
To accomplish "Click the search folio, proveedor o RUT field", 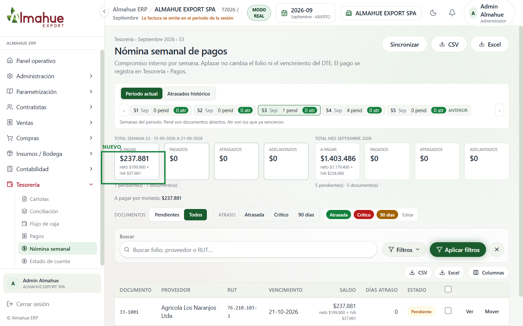I will pyautogui.click(x=248, y=250).
